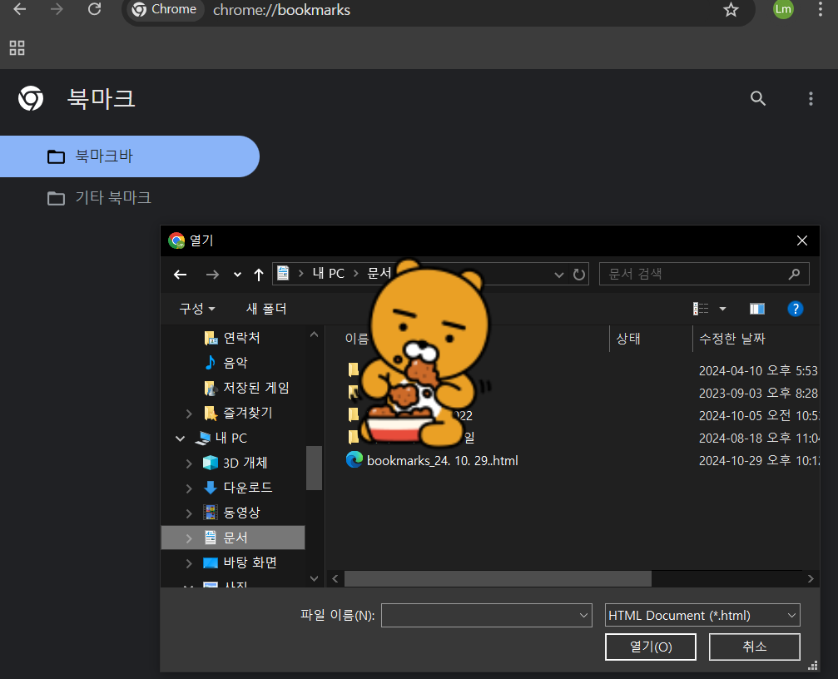Select the bookmarks_24. 10. 29..html file

click(443, 460)
